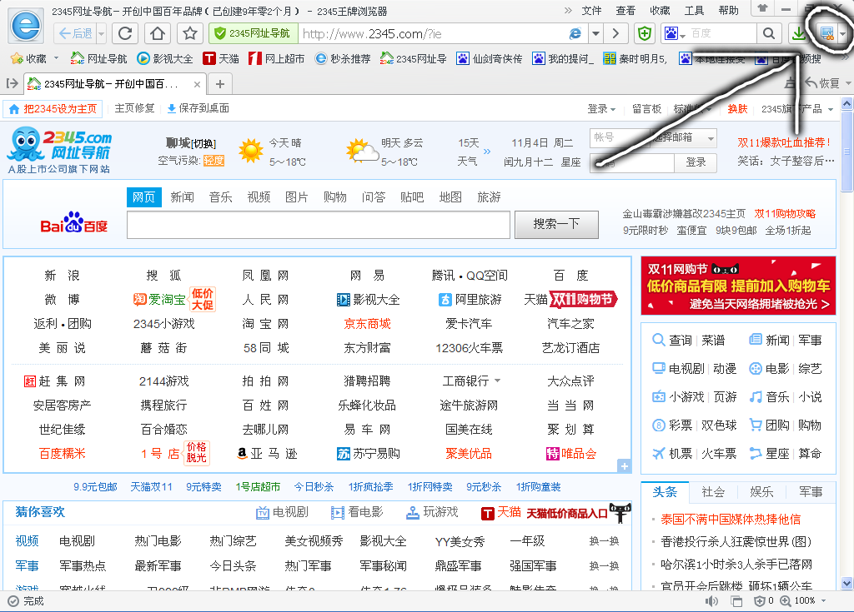Click the magnifier search icon in toolbar
The image size is (854, 612).
pos(769,34)
